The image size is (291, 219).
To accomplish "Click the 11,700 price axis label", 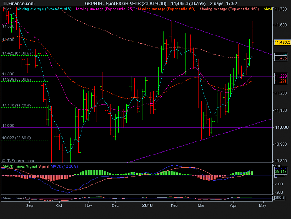I will (281, 9).
